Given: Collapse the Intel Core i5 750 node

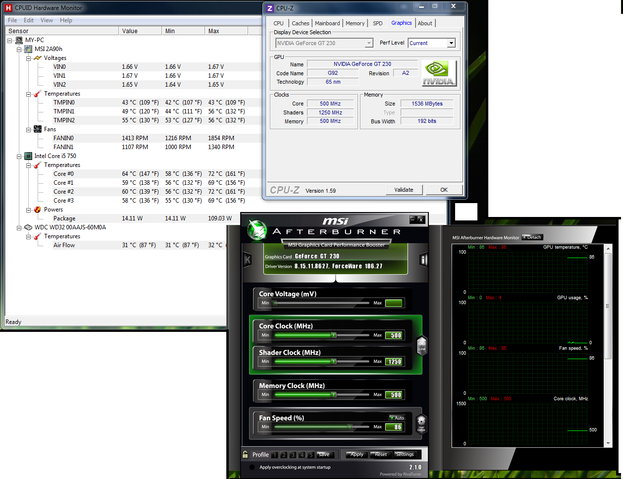Looking at the screenshot, I should click(x=19, y=156).
